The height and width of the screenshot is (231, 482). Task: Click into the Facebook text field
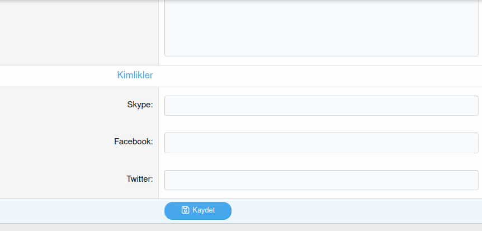[x=321, y=143]
